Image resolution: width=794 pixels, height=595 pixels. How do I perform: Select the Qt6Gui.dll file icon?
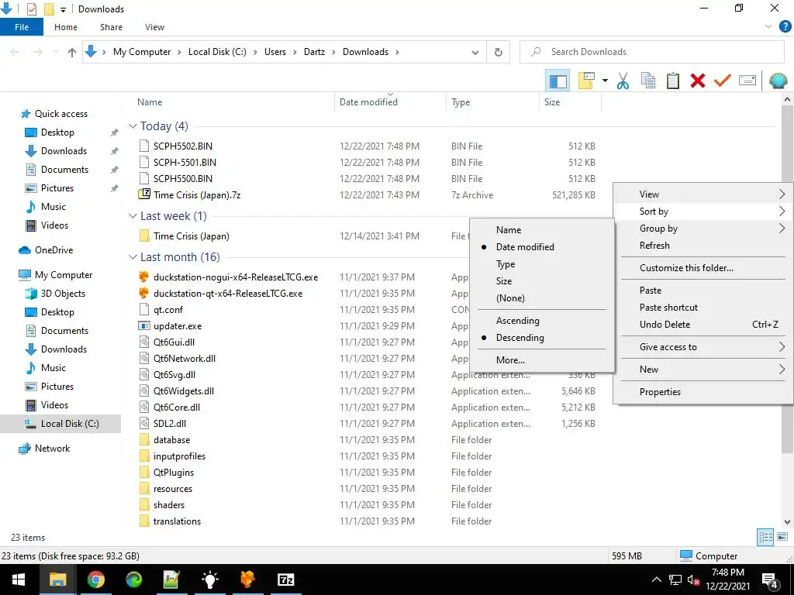(144, 342)
